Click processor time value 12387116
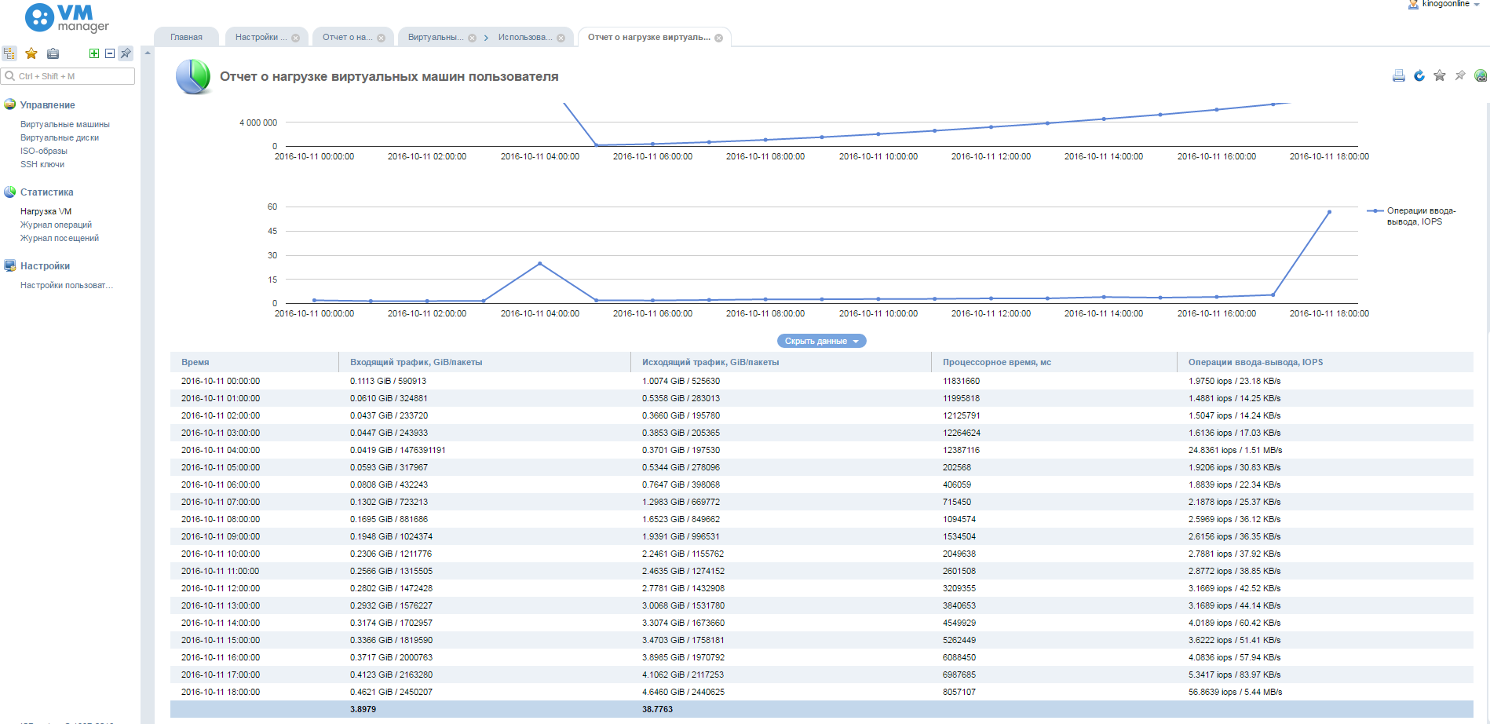 [x=961, y=450]
